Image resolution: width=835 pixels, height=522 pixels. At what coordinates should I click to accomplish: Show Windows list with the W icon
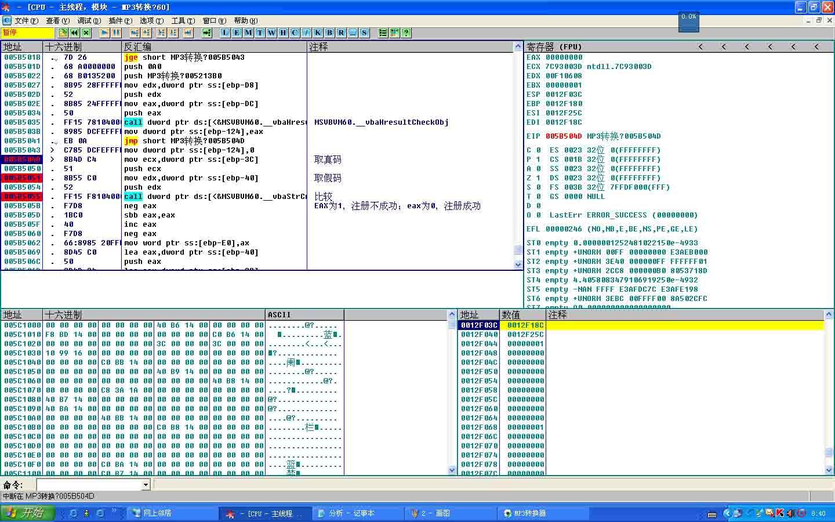click(271, 33)
